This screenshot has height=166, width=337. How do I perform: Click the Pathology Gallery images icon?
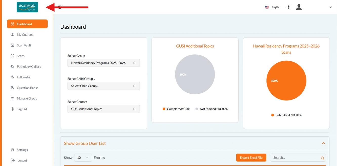[x=12, y=67]
